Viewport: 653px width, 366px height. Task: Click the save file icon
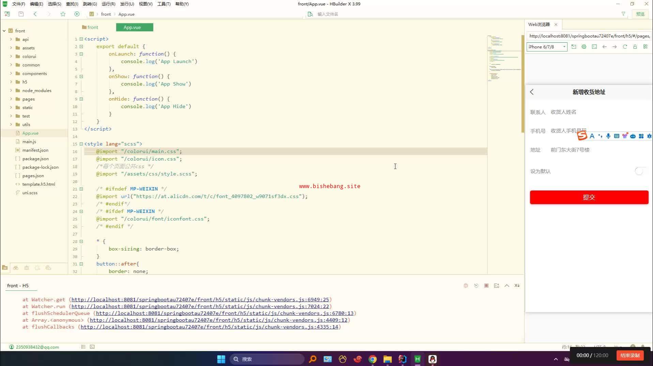tap(21, 14)
